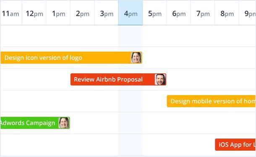The width and height of the screenshot is (256, 157).
Task: Open the Review Airbnb Proposal task bar
Action: [x=118, y=80]
